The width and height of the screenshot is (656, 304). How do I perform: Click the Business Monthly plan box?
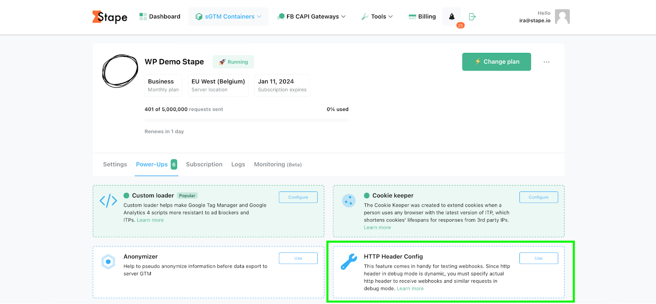pyautogui.click(x=163, y=85)
